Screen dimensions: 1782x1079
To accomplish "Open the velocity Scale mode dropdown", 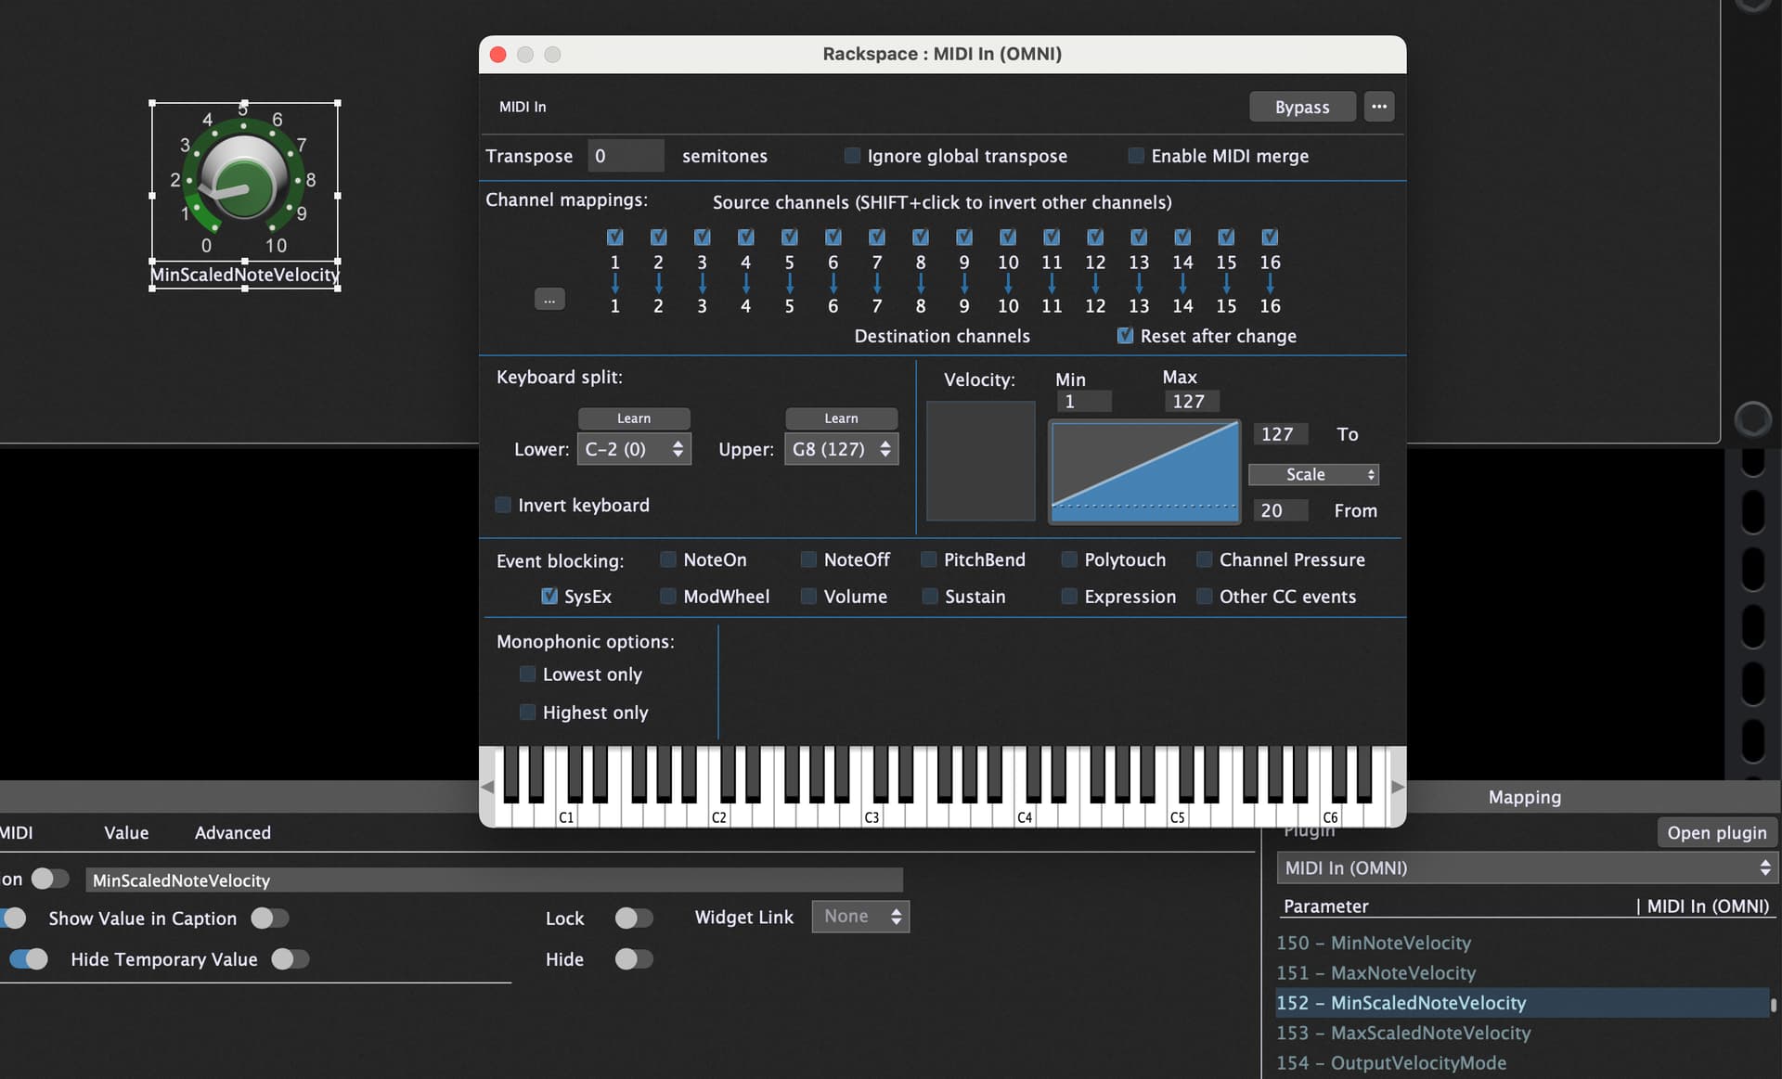I will [x=1313, y=474].
